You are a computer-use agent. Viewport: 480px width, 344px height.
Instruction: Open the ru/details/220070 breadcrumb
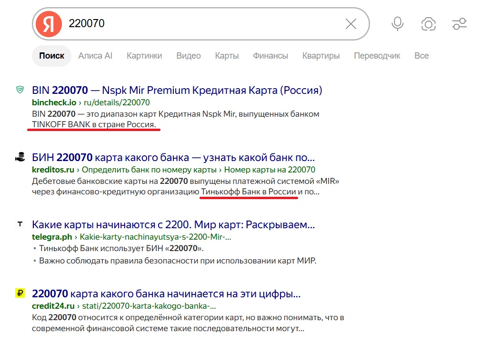(117, 102)
